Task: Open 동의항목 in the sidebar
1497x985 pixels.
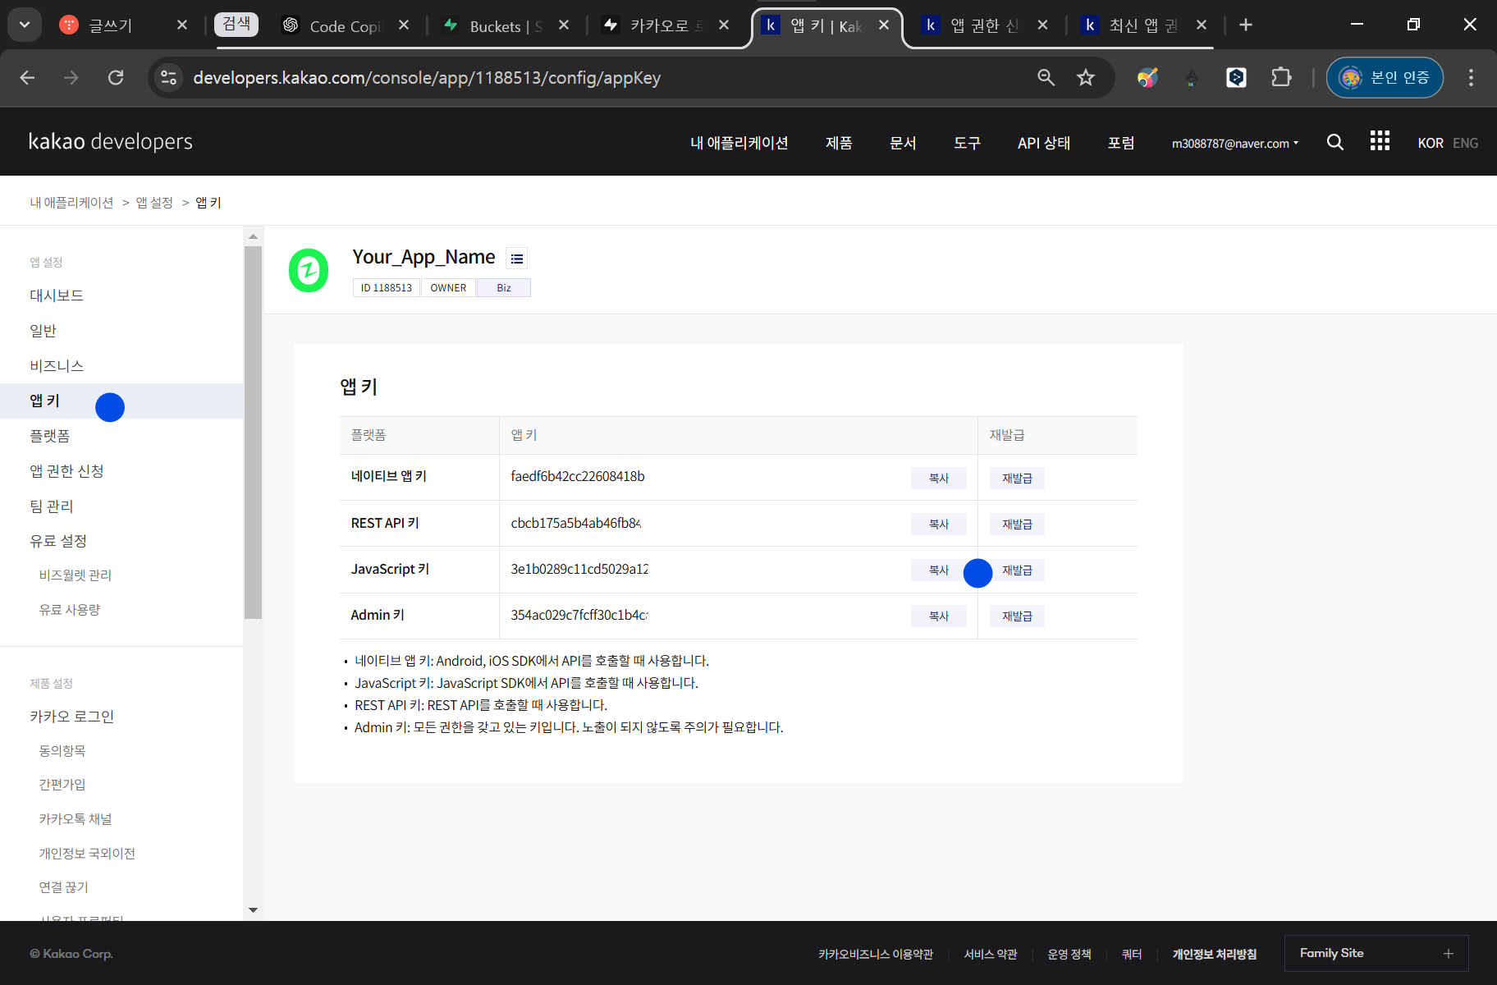Action: tap(62, 751)
